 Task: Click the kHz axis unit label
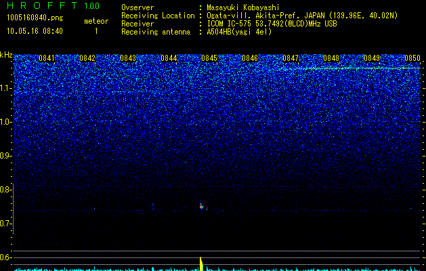[x=6, y=56]
